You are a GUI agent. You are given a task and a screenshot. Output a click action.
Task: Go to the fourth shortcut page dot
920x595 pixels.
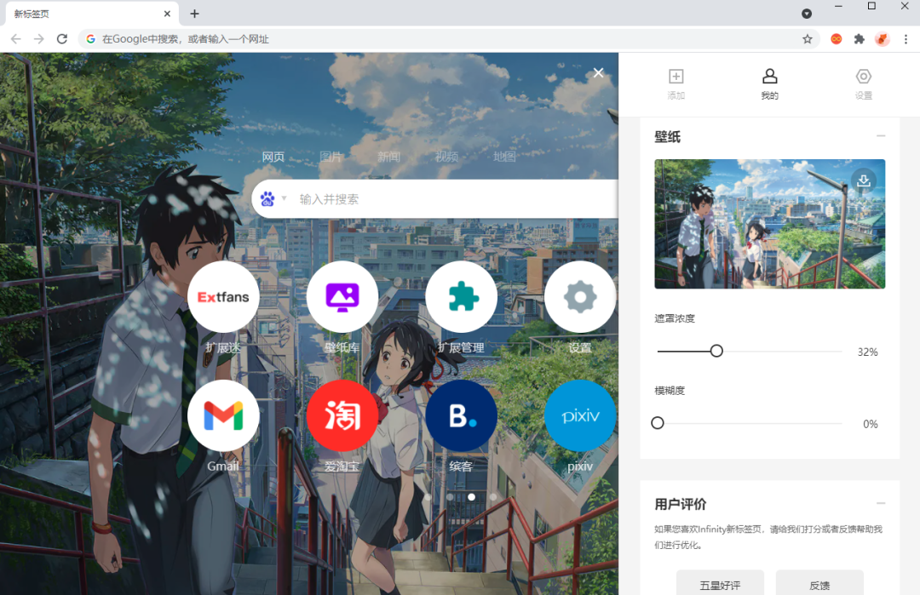(x=493, y=496)
